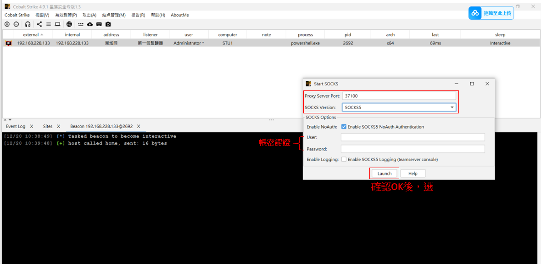Sort by computer column header
The image size is (541, 264).
tap(228, 34)
